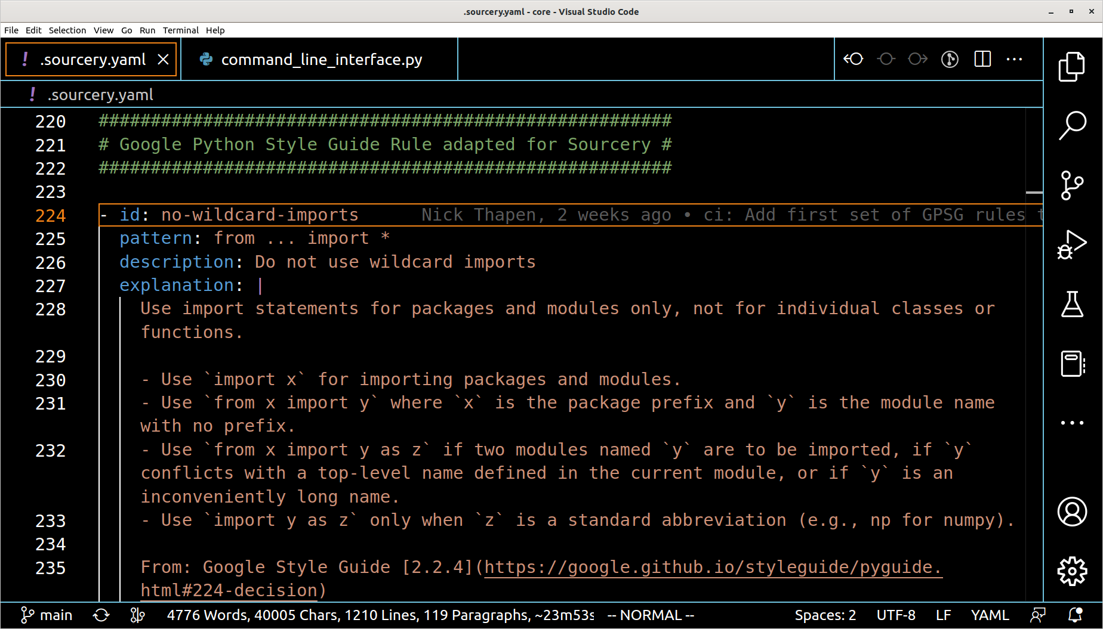The height and width of the screenshot is (629, 1103).
Task: Click the editor scrollbar position marker
Action: pos(1034,193)
